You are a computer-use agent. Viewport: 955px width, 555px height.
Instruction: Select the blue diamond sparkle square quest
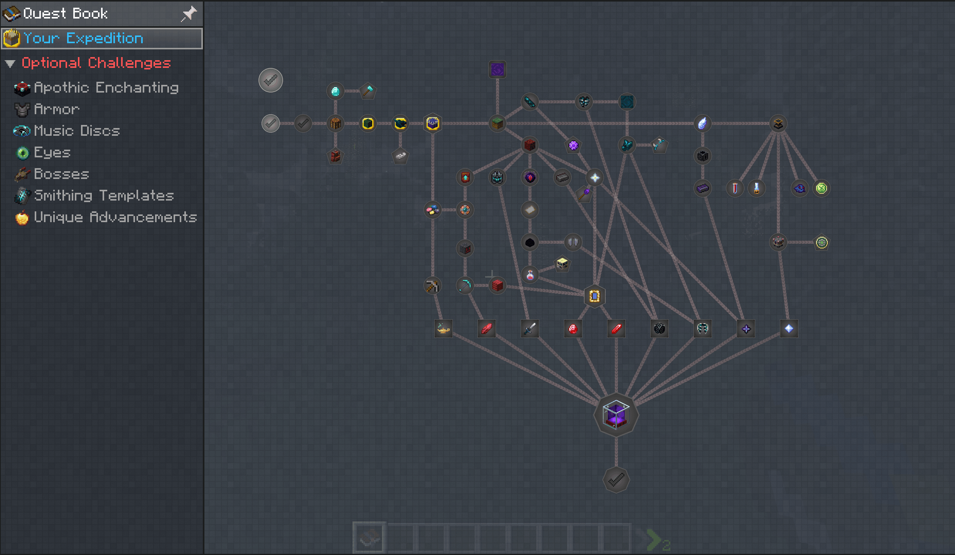tap(789, 329)
